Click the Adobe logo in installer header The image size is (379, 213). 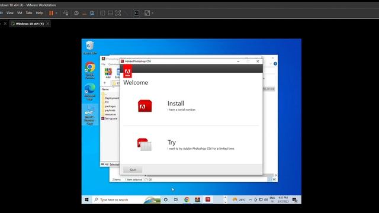pos(128,71)
